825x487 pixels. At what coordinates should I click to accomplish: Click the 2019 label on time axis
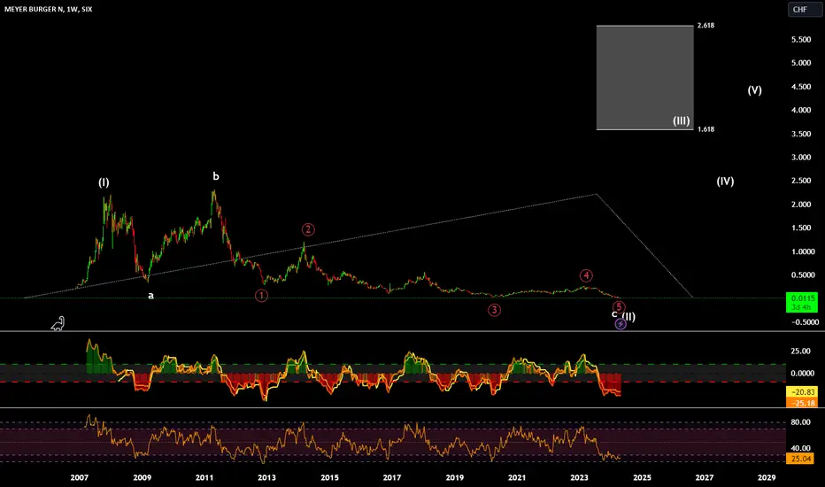pyautogui.click(x=455, y=477)
